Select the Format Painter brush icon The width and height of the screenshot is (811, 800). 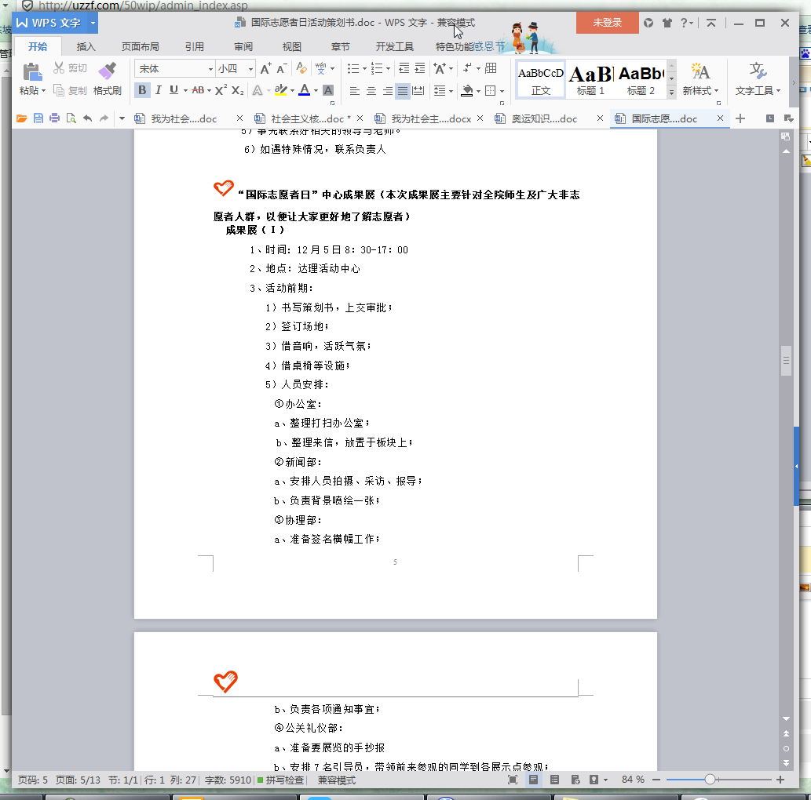click(107, 71)
